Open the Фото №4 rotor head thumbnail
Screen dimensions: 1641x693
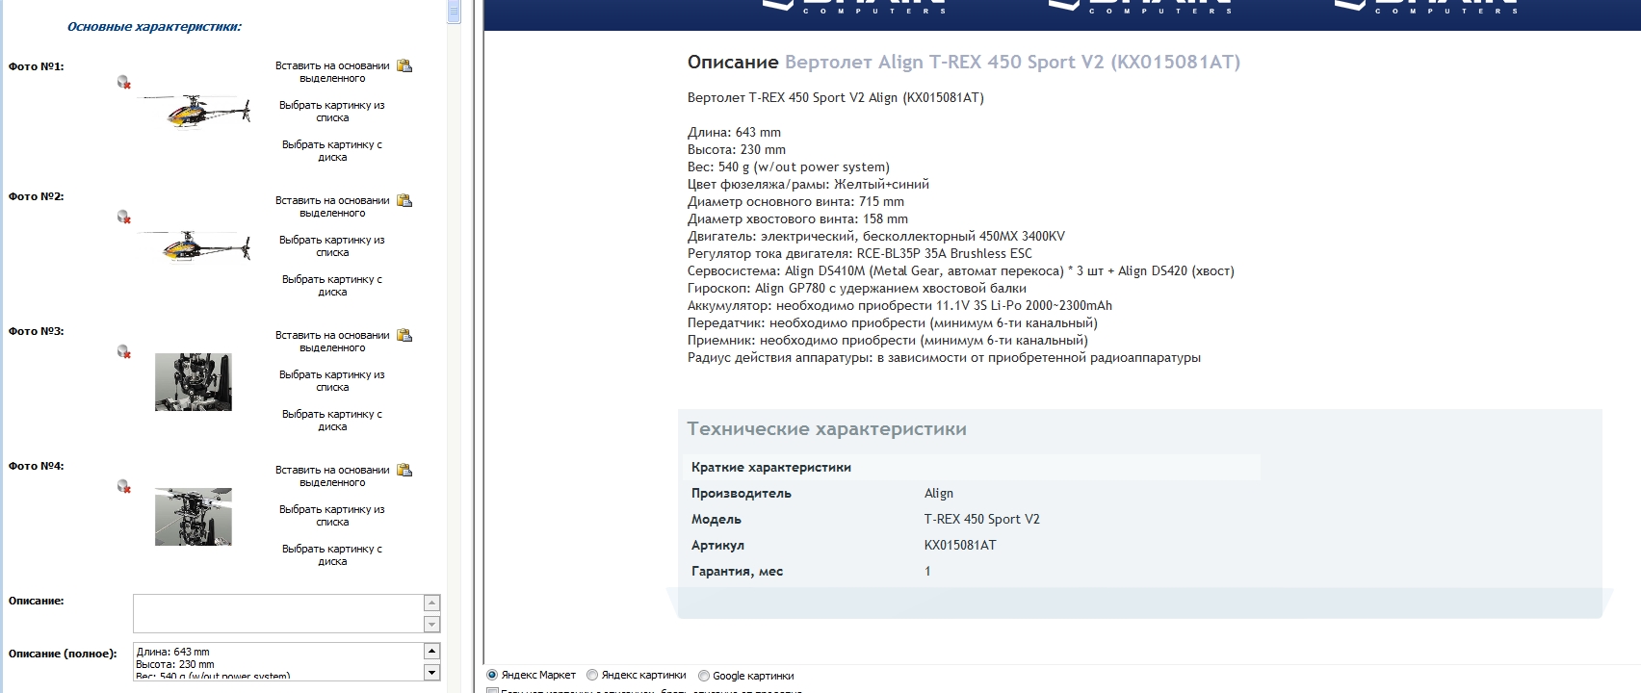tap(194, 517)
